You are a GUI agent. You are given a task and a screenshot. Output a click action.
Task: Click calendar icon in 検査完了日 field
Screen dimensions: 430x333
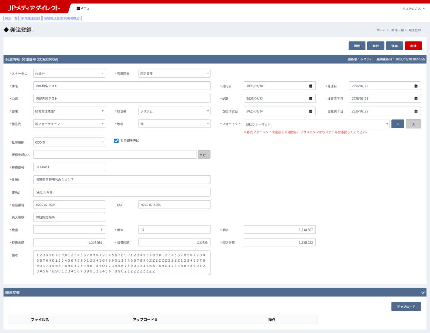coord(416,99)
